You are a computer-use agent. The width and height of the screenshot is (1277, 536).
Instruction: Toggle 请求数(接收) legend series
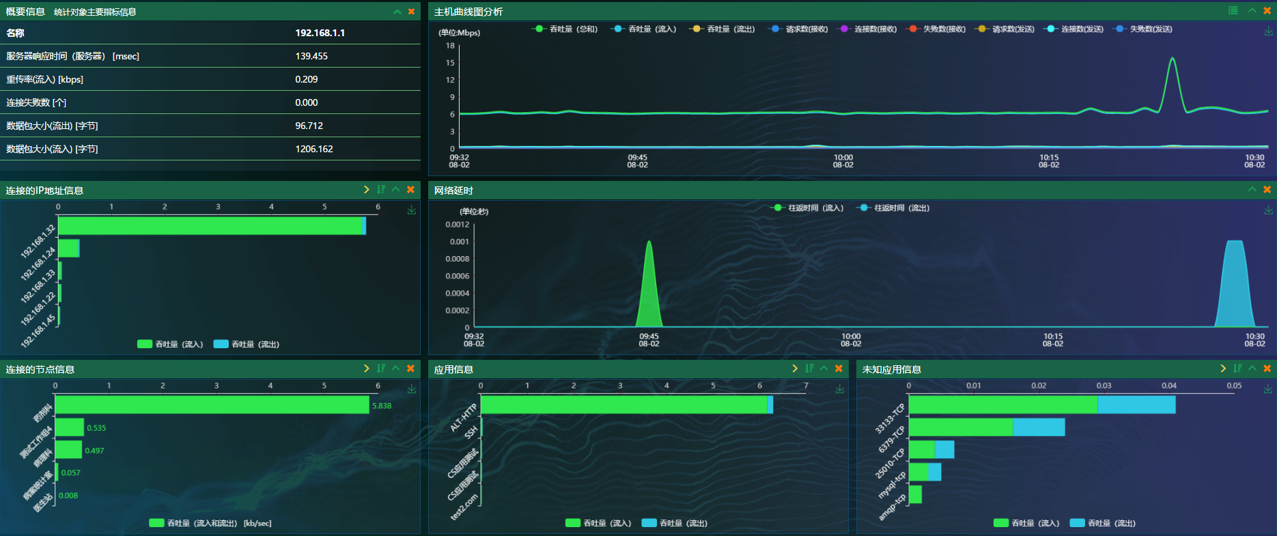(798, 29)
